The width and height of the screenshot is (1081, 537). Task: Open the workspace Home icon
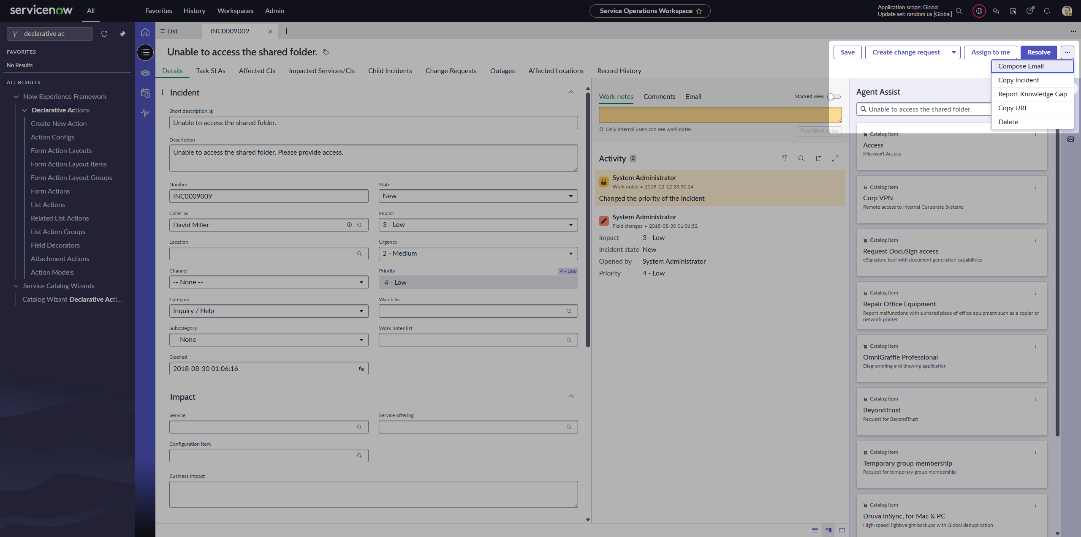pos(145,32)
